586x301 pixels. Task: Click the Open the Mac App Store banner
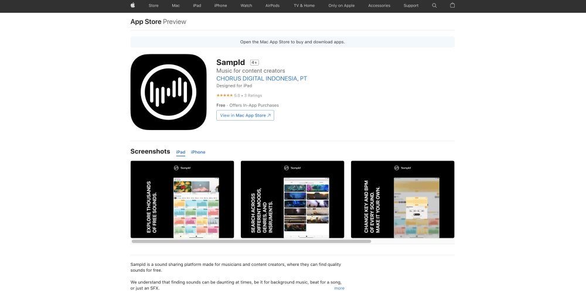(292, 42)
